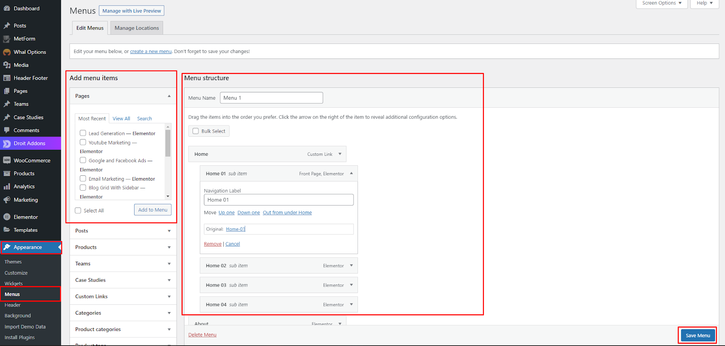Open the Screen Options dropdown
725x346 pixels.
[x=662, y=3]
